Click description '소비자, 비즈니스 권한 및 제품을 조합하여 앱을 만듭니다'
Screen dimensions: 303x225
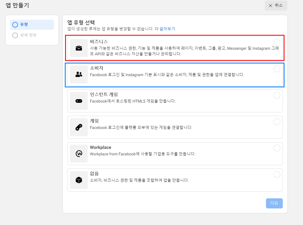point(139,180)
